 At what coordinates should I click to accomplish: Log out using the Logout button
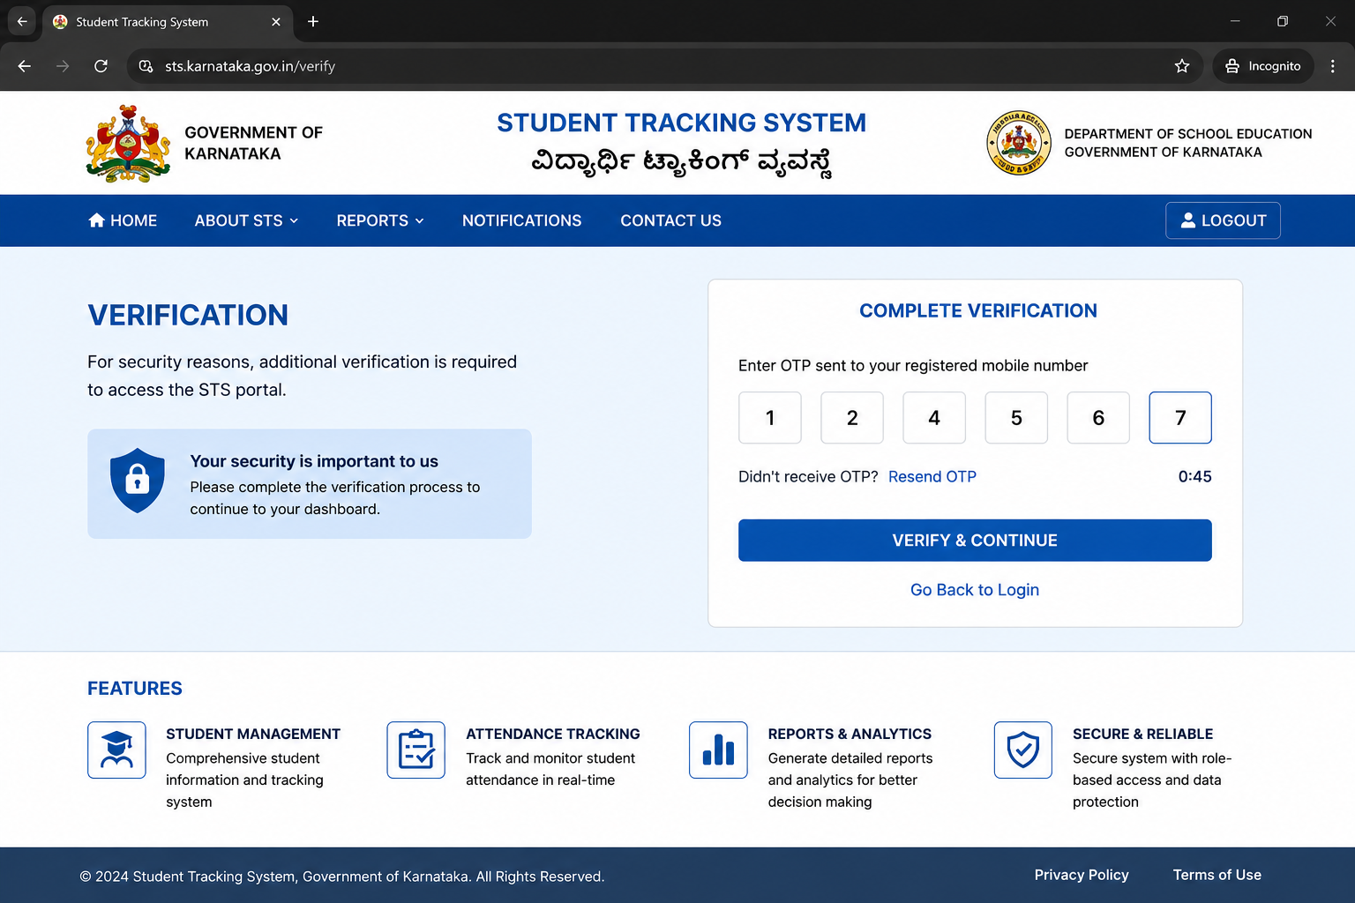(1223, 220)
